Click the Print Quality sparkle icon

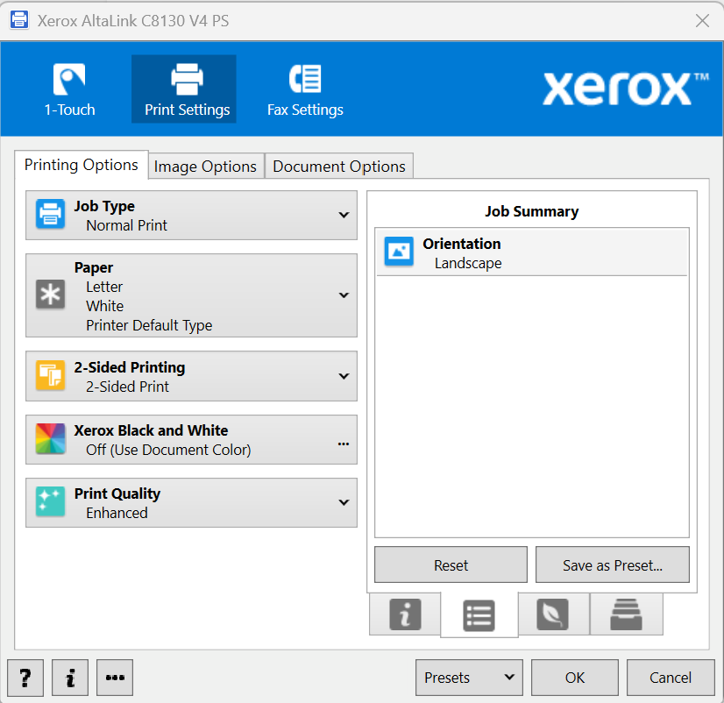tap(52, 502)
